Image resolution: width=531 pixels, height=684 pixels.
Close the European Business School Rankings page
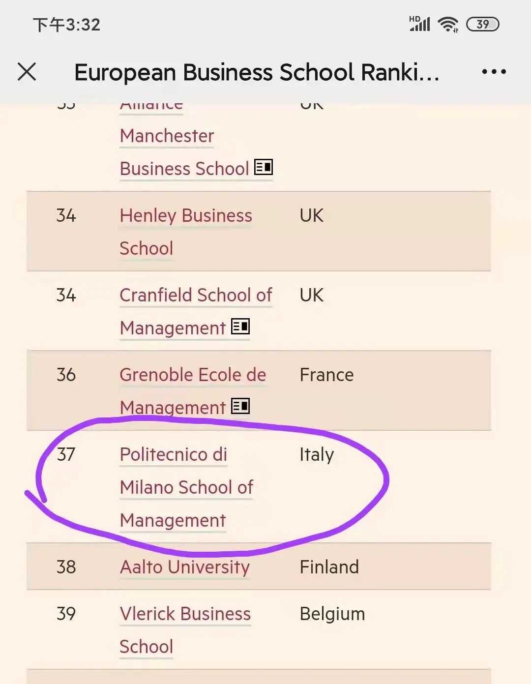coord(27,72)
